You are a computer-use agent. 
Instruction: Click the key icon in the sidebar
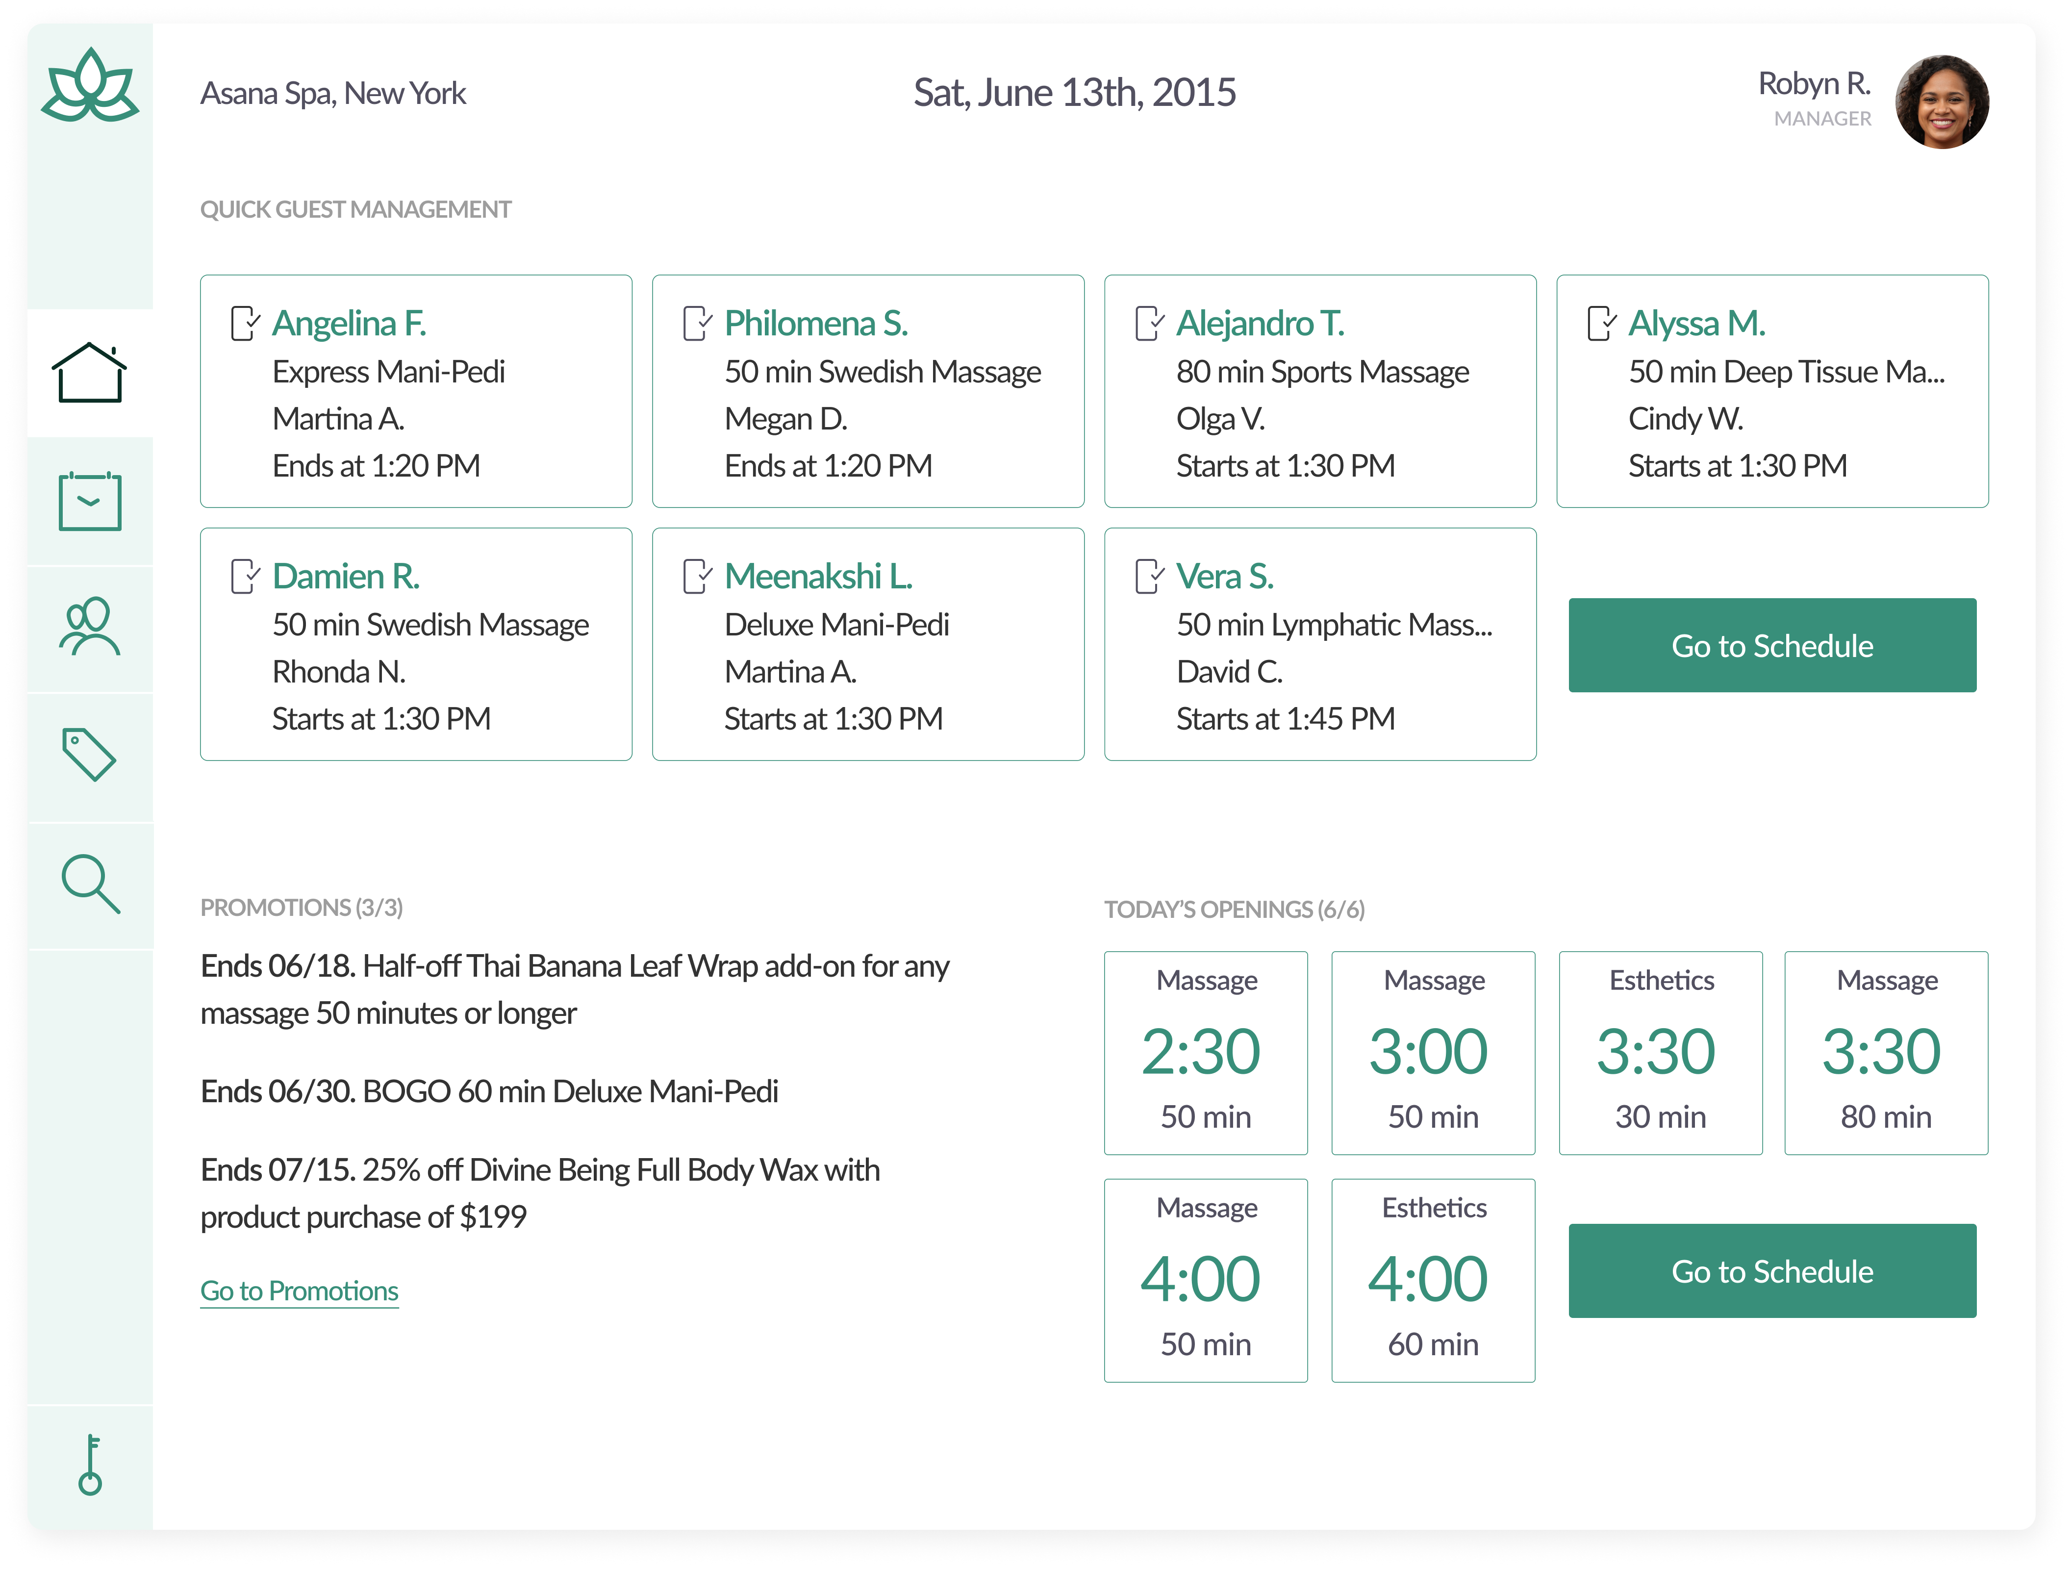pos(90,1465)
